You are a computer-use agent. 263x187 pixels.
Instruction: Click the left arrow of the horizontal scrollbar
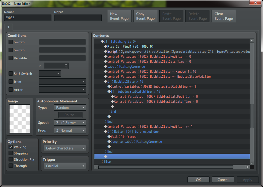96,167
